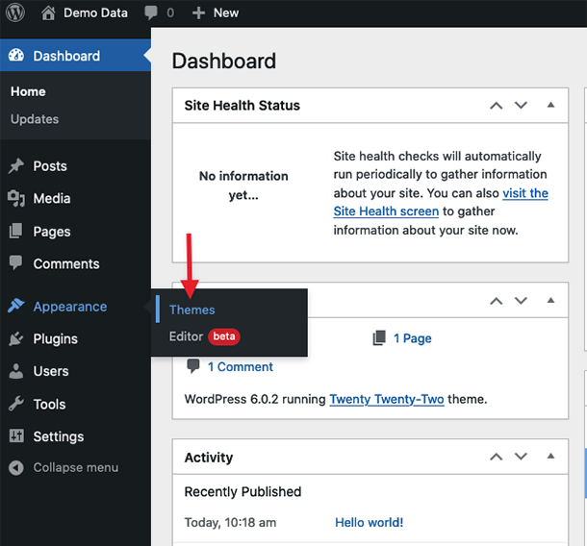Open Editor beta submenu item

pos(187,336)
